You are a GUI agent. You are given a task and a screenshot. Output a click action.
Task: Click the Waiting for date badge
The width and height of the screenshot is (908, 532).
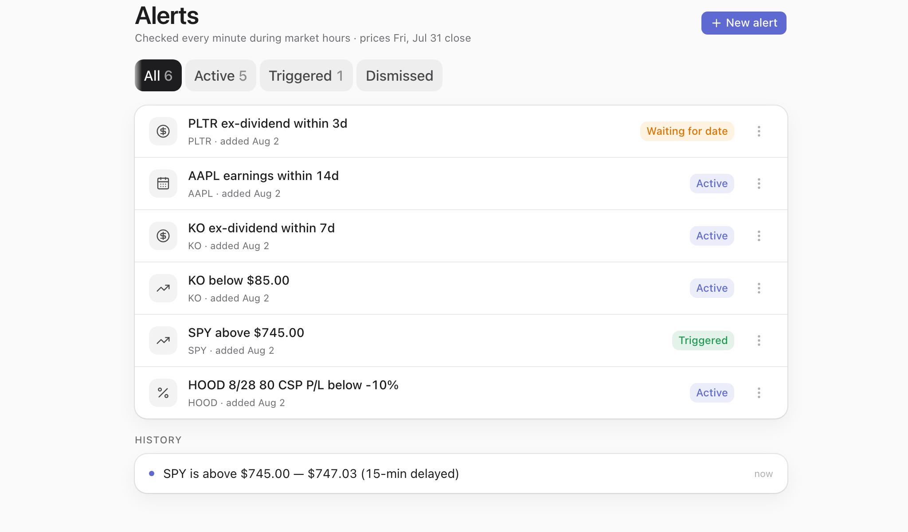687,131
